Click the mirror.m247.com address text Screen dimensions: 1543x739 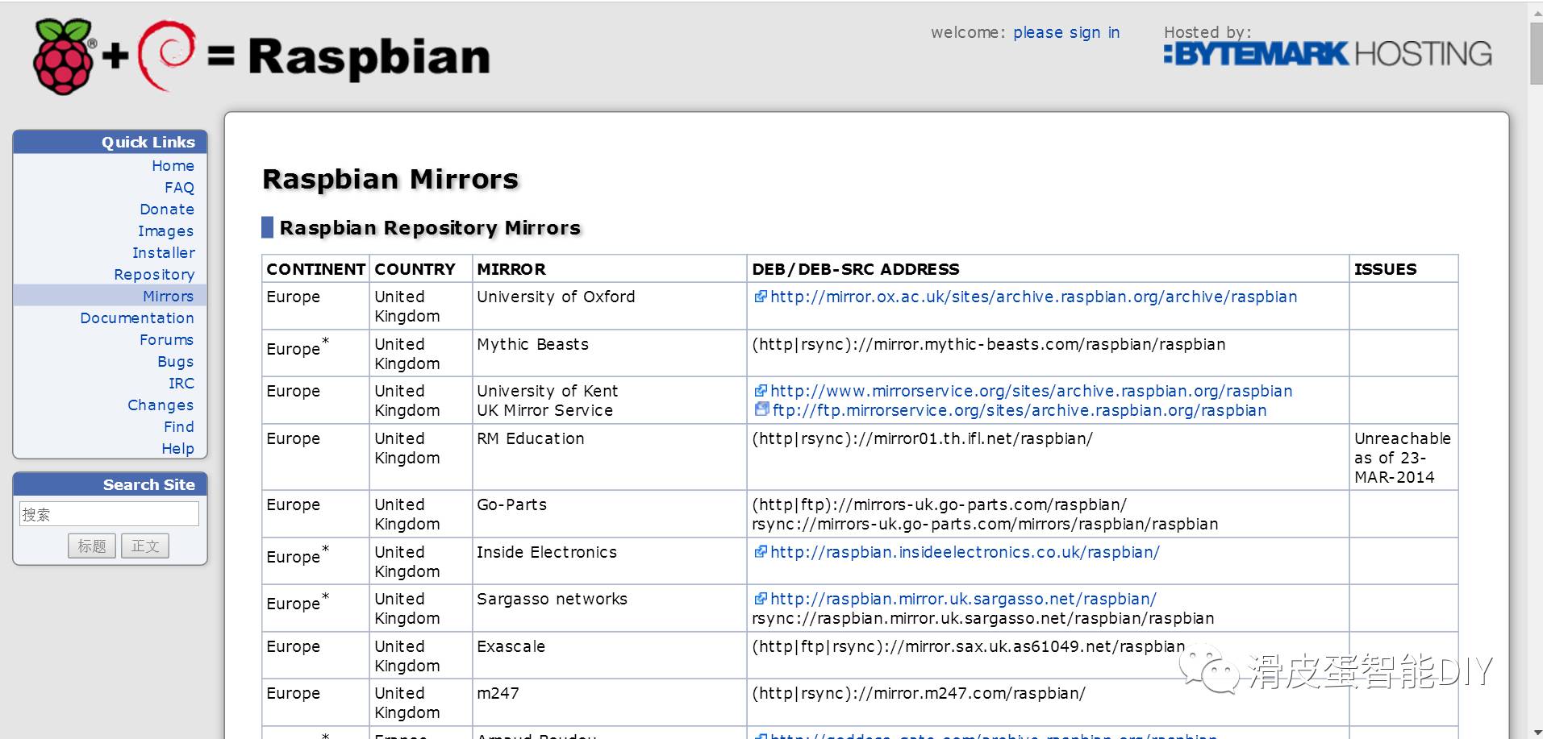tap(918, 693)
